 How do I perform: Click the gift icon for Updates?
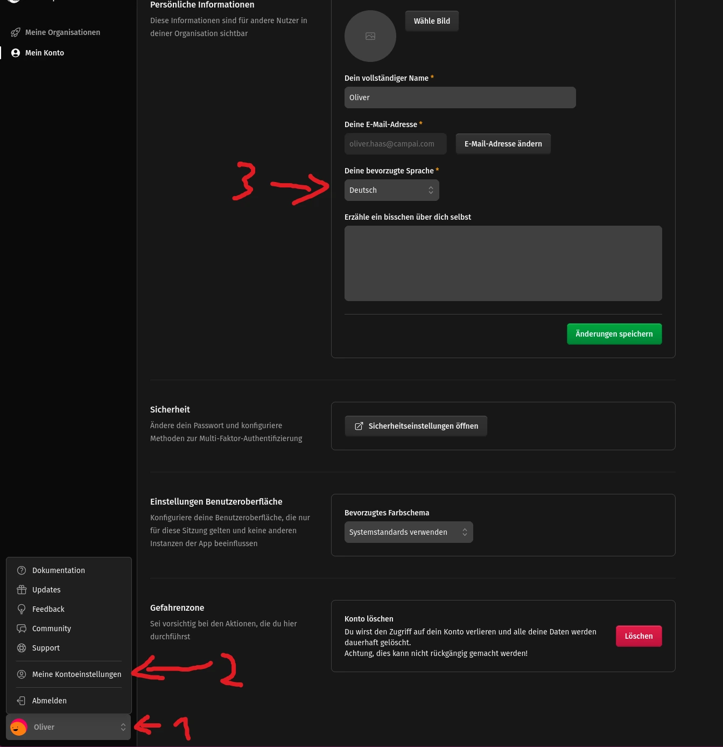tap(22, 590)
